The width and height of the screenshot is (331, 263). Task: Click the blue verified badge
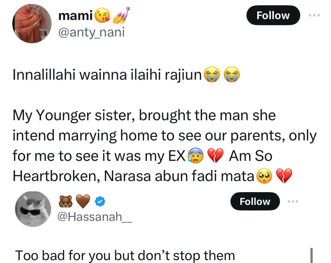(100, 202)
